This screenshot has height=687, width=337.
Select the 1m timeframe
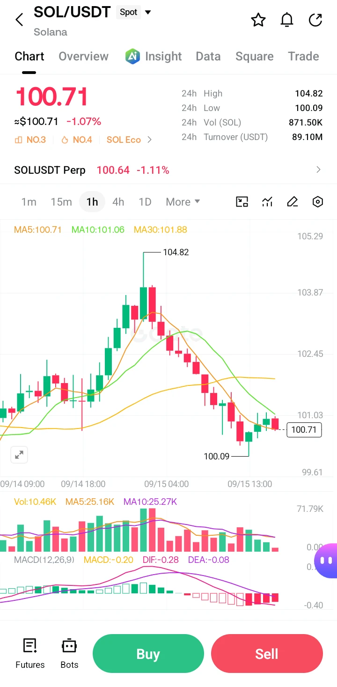(29, 202)
